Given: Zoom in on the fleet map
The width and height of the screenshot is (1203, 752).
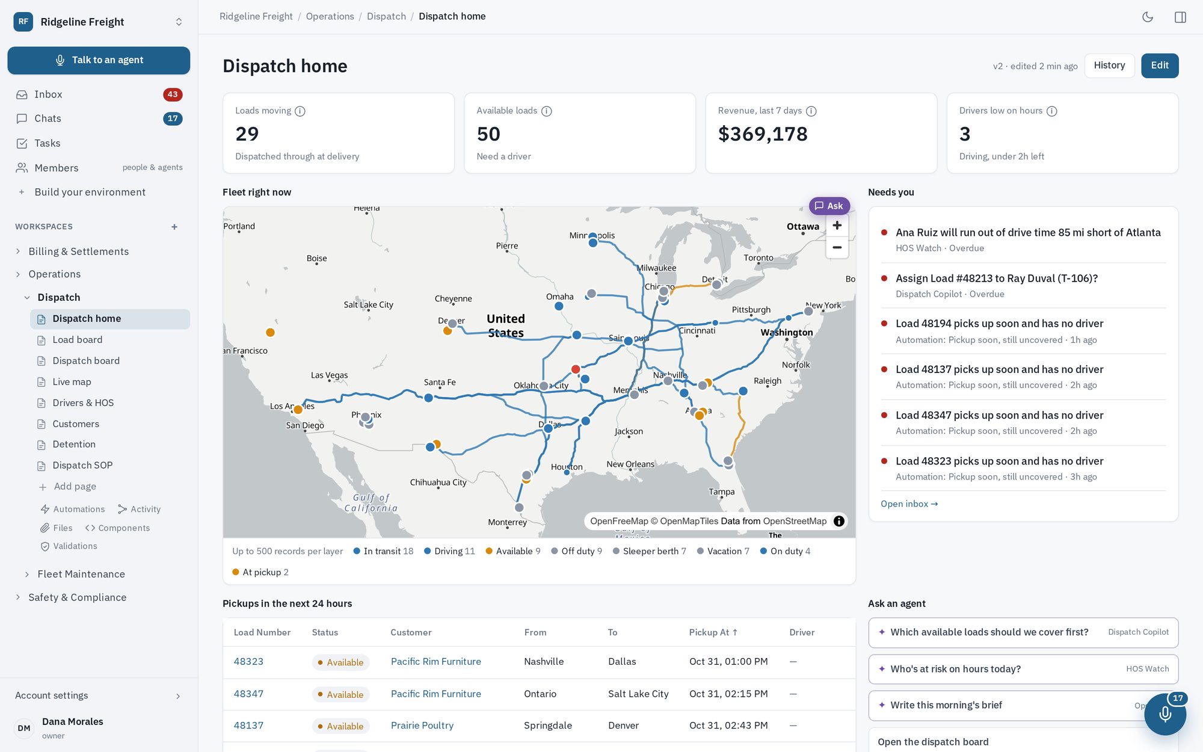Looking at the screenshot, I should (837, 226).
